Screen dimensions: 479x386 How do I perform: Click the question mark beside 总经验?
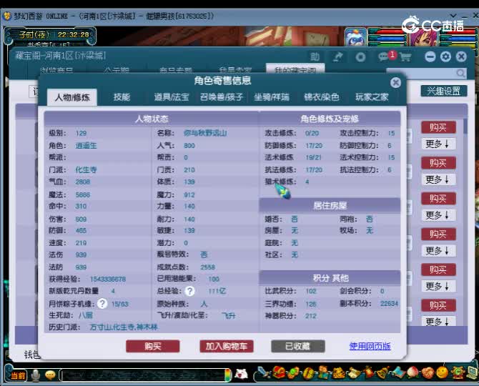(189, 291)
